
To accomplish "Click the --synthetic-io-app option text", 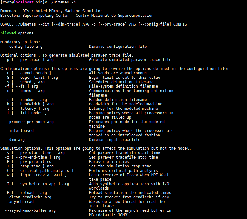I will tap(36, 184).
